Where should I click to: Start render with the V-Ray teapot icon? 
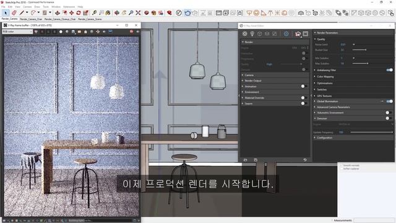tap(187, 12)
